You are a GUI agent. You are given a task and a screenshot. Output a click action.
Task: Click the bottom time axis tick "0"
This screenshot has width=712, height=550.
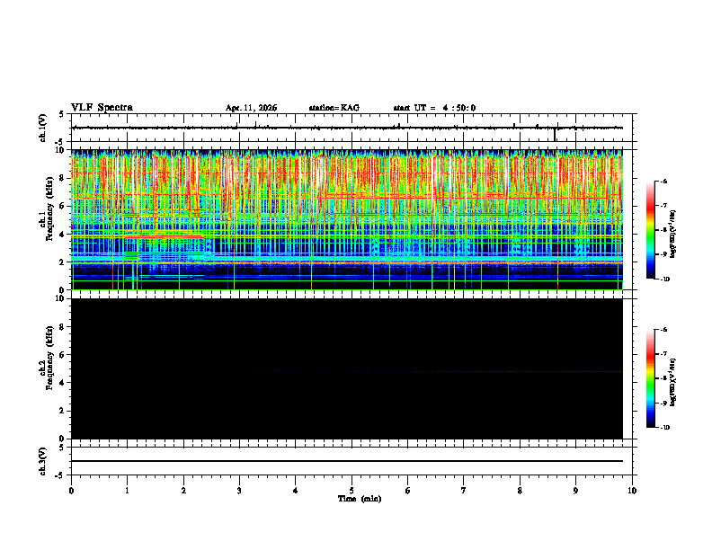coord(71,491)
